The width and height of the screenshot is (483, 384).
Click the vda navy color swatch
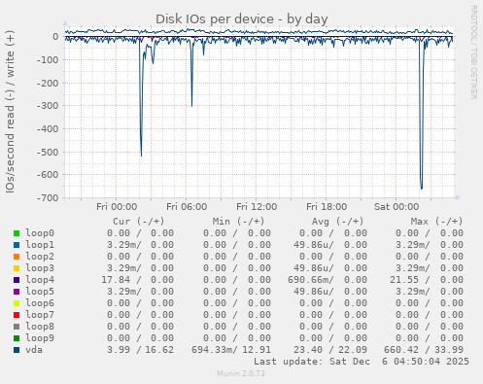click(x=17, y=350)
